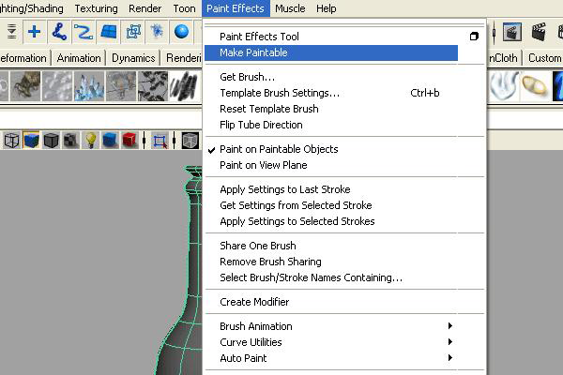Viewport: 563px width, 375px height.
Task: Click the red cube shading icon
Action: tap(129, 141)
